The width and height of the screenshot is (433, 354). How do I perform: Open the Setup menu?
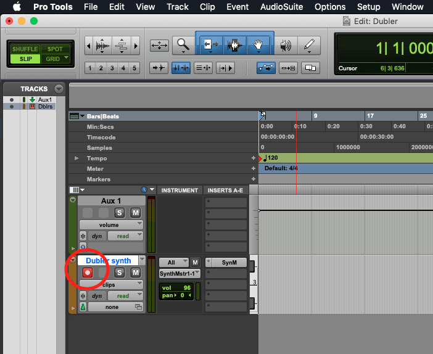(368, 7)
